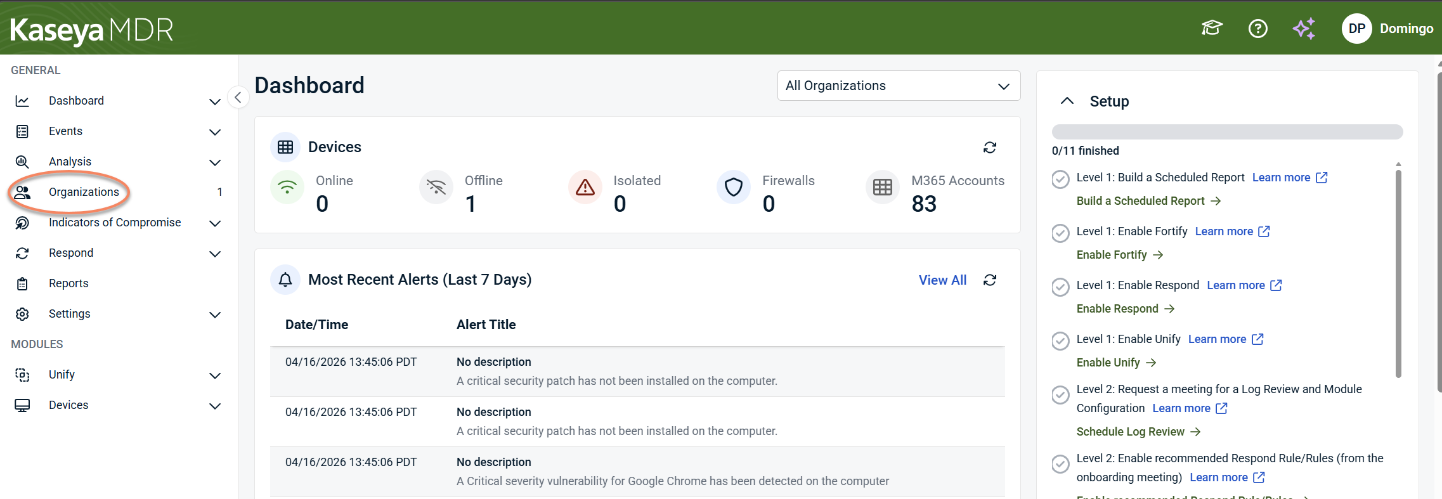The height and width of the screenshot is (499, 1442).
Task: Open the AI sparkle assistant icon
Action: pyautogui.click(x=1304, y=29)
